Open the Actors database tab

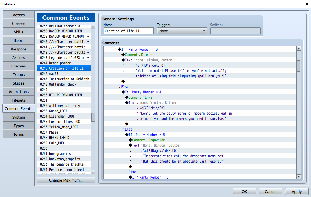(19, 15)
